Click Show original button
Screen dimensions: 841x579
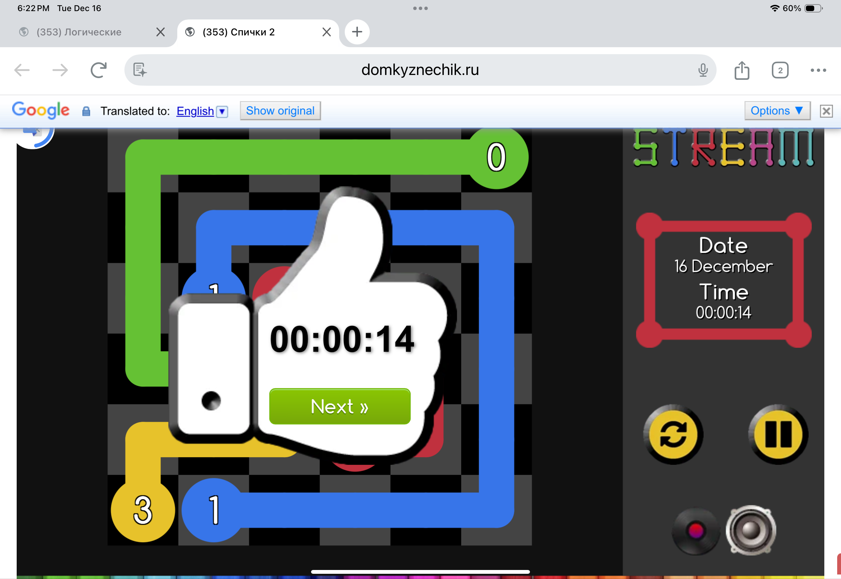(280, 111)
